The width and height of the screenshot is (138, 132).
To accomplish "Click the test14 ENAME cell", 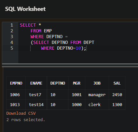I will click(x=36, y=104).
